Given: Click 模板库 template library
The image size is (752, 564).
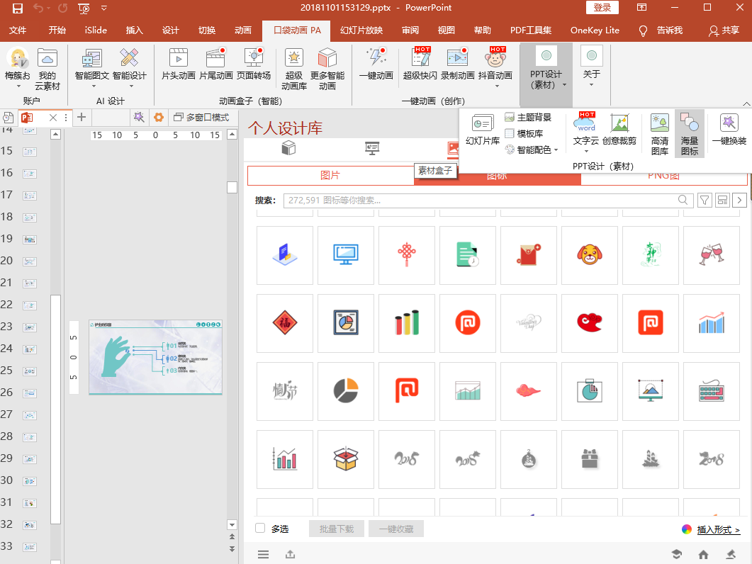Looking at the screenshot, I should click(524, 133).
